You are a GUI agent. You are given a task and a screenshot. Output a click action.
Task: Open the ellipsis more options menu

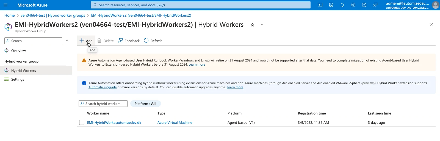[x=261, y=25]
